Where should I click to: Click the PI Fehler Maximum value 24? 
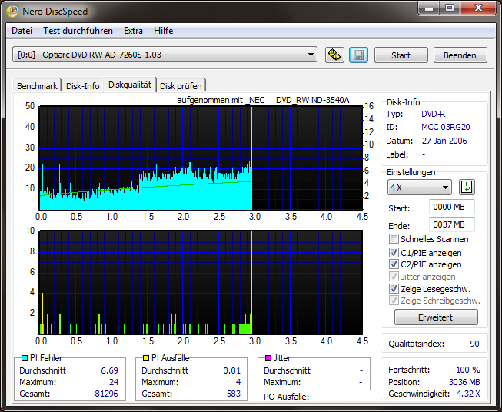click(x=114, y=382)
